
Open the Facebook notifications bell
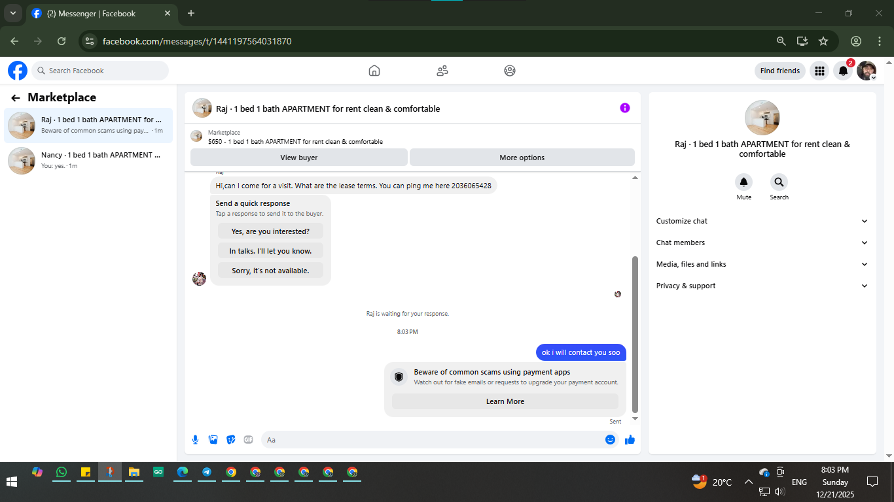tap(843, 71)
